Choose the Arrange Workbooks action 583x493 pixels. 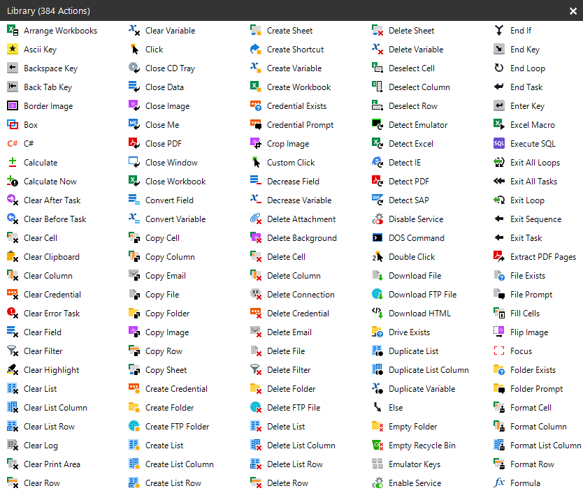tap(60, 31)
